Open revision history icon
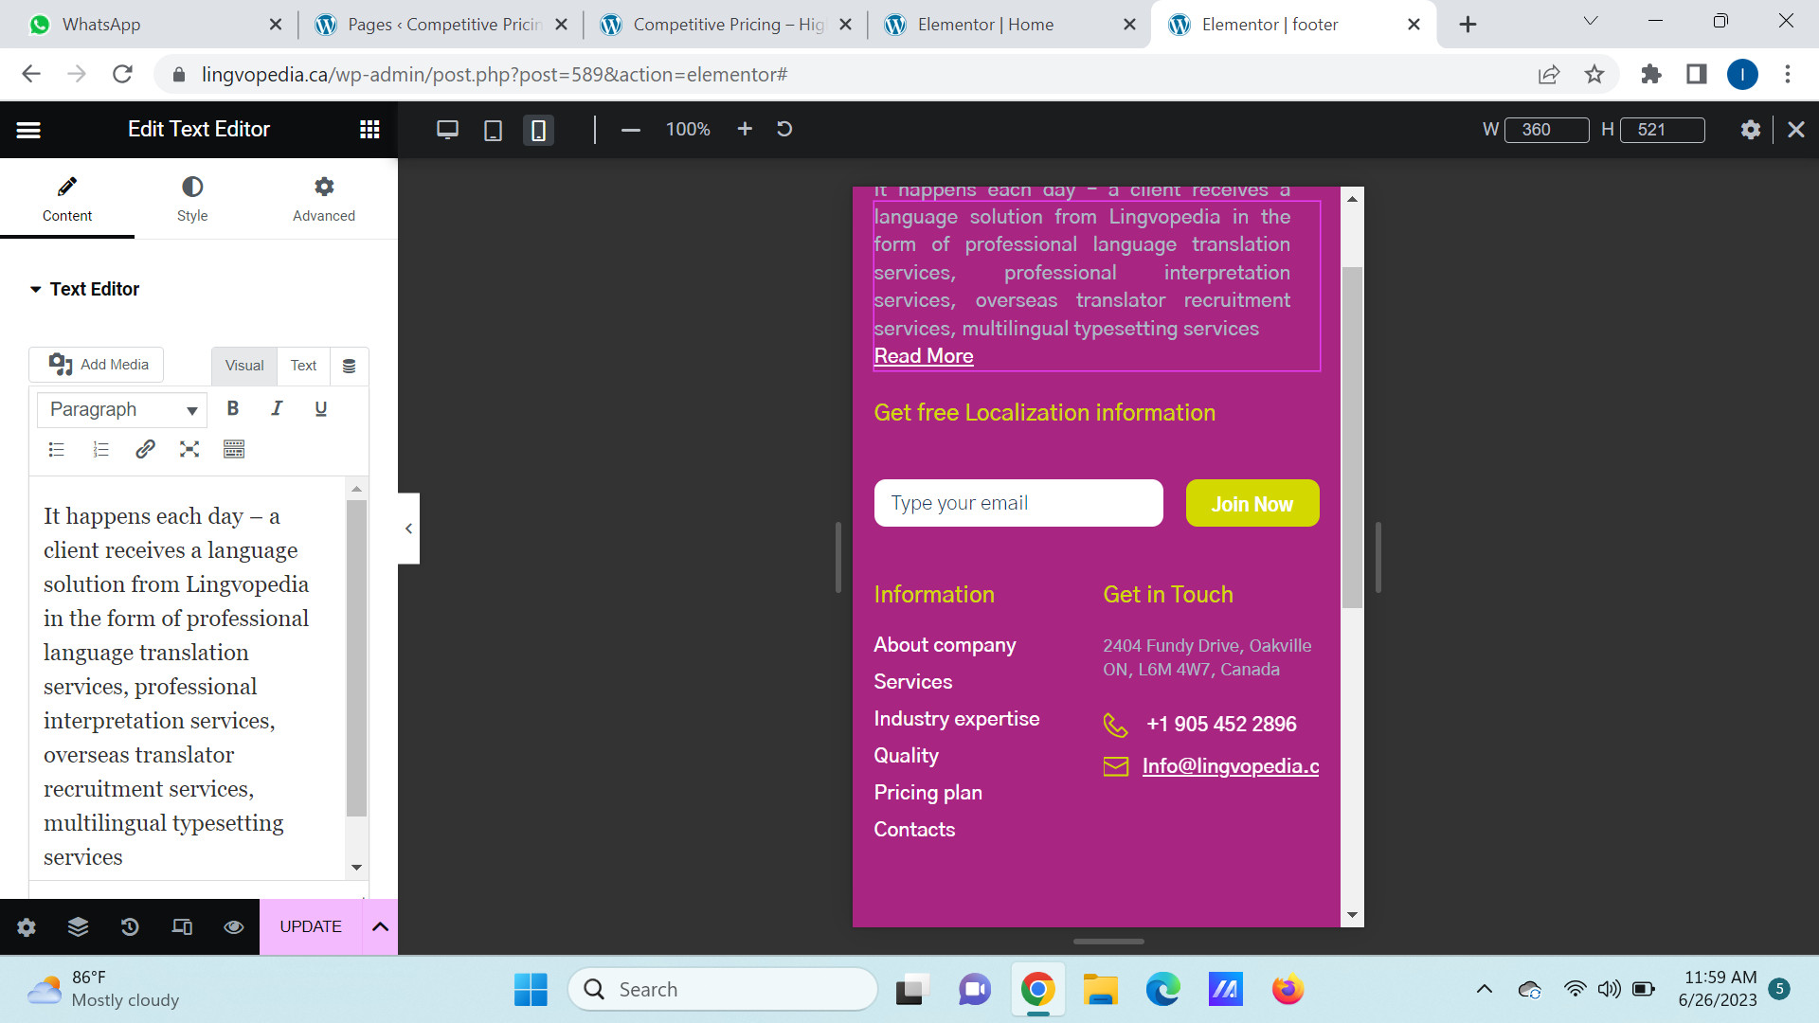 130,926
